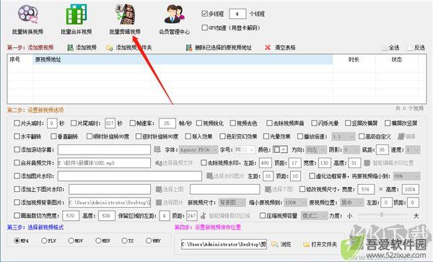Click the 状态 column header
Image resolution: width=433 pixels, height=262 pixels.
click(x=396, y=59)
